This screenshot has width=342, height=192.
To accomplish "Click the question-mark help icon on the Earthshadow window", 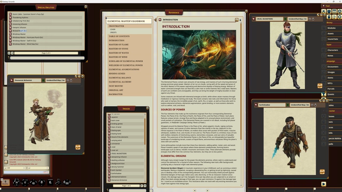I will point(324,101).
